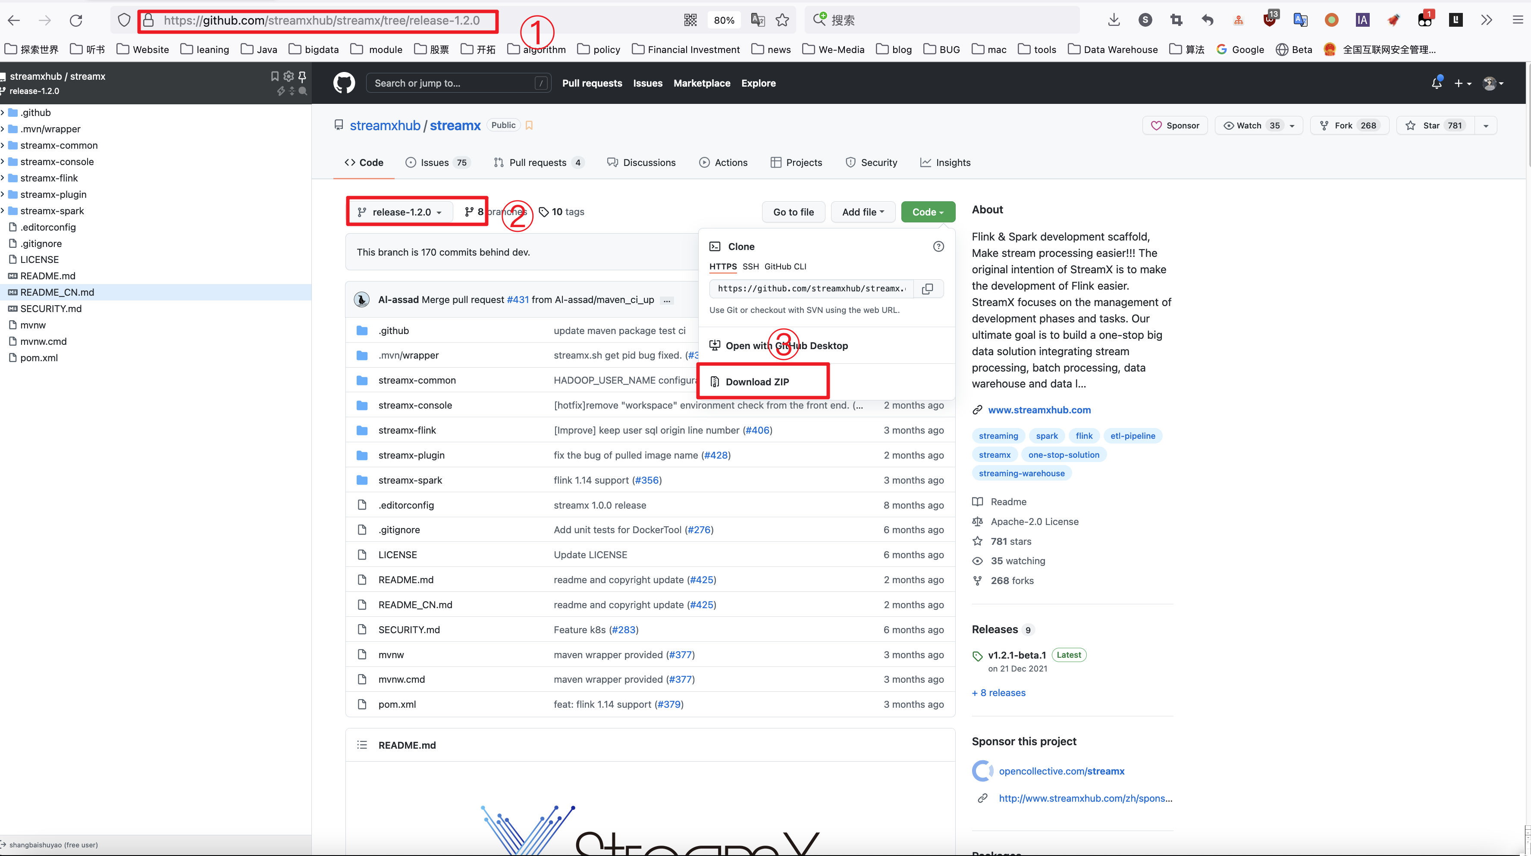Open browser downloads arrow icon

coord(1114,20)
